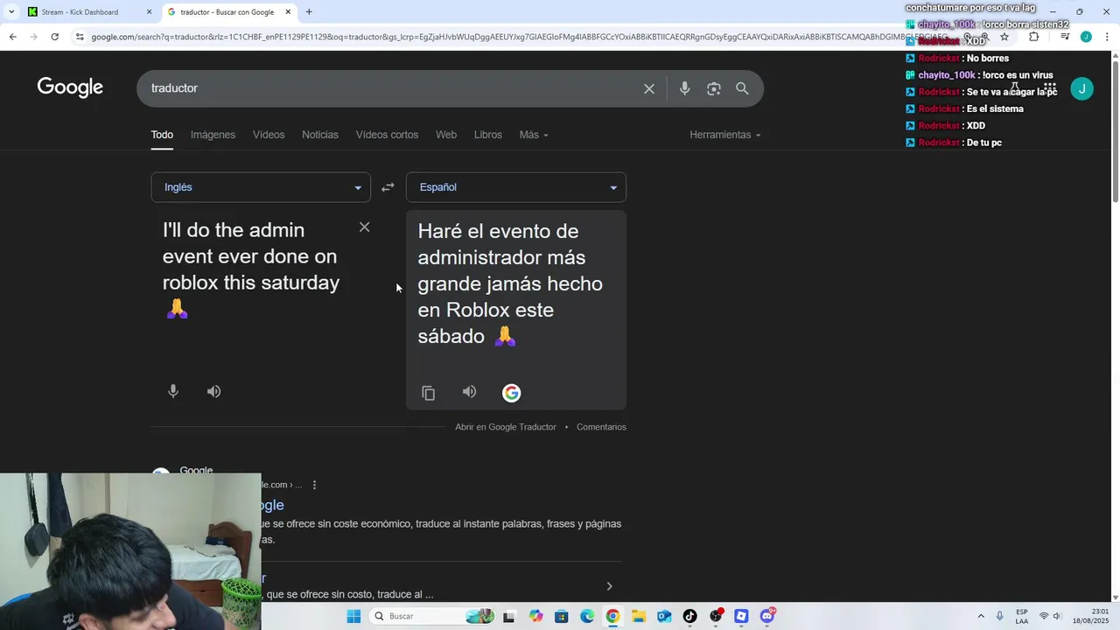
Task: Select the Todo results tab
Action: tap(162, 135)
